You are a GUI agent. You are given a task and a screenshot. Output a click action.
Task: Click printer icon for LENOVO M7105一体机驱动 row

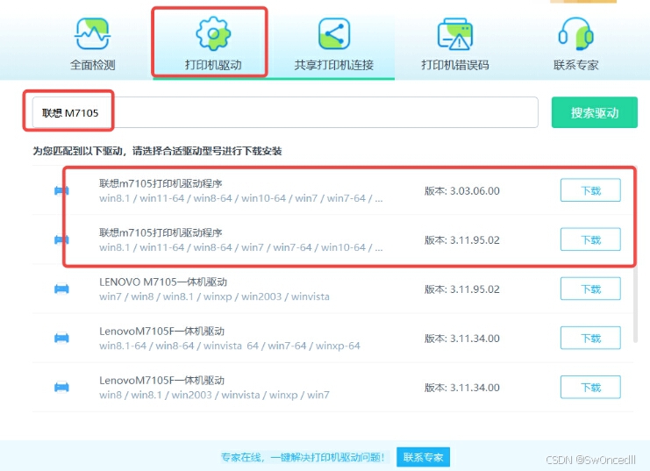(61, 289)
